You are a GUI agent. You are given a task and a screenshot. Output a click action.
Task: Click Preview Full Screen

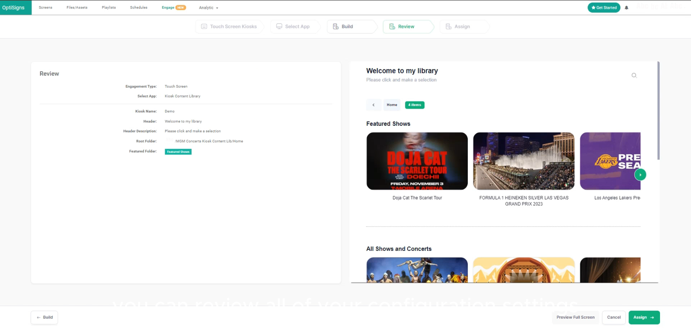point(575,318)
